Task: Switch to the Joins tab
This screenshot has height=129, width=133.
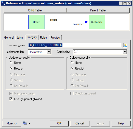Action: 20,38
